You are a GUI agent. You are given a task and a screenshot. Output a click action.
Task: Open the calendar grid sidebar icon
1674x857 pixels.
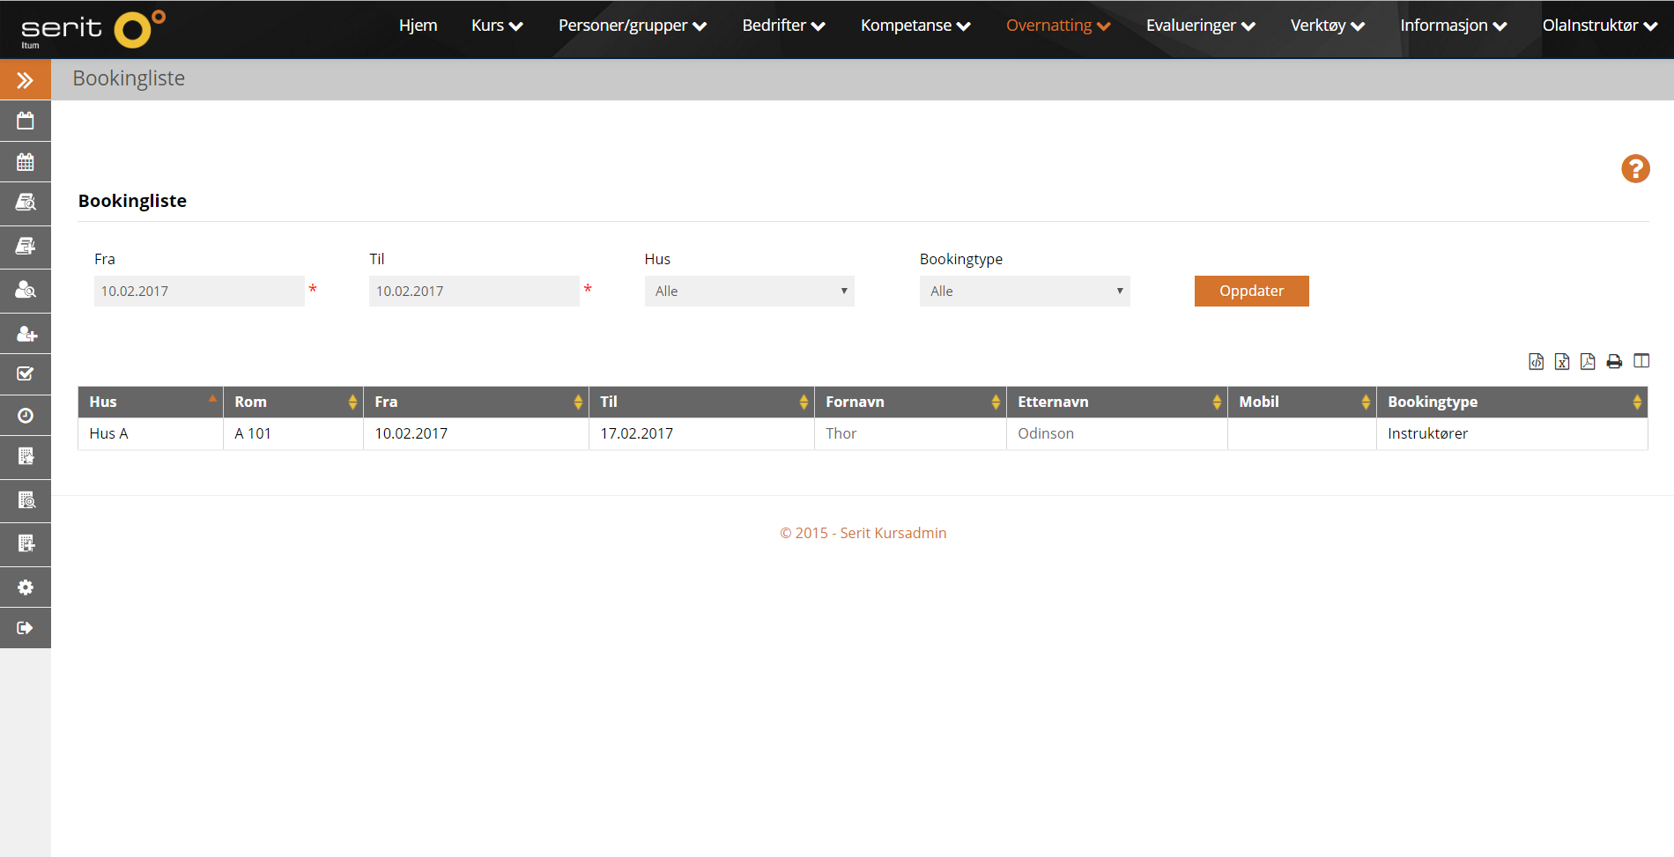[x=26, y=162]
